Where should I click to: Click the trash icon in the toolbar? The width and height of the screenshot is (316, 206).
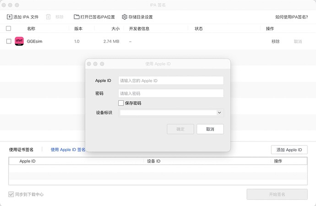[x=48, y=17]
